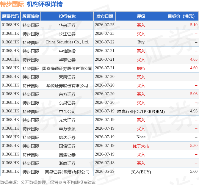
Task: Click the 买入(BUY) rating cell
Action: pyautogui.click(x=141, y=172)
